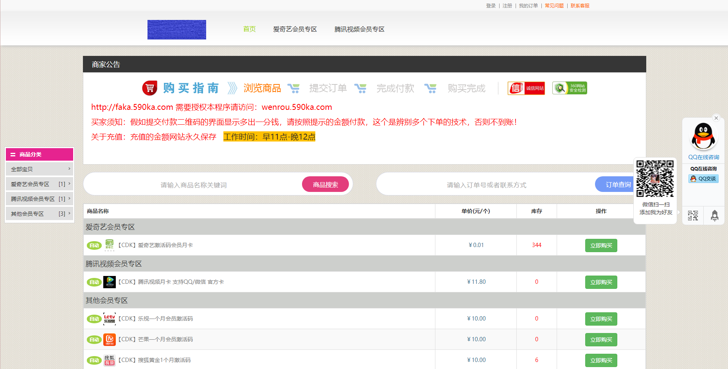
Task: Click the Tencent Video product logo icon
Action: (x=110, y=282)
